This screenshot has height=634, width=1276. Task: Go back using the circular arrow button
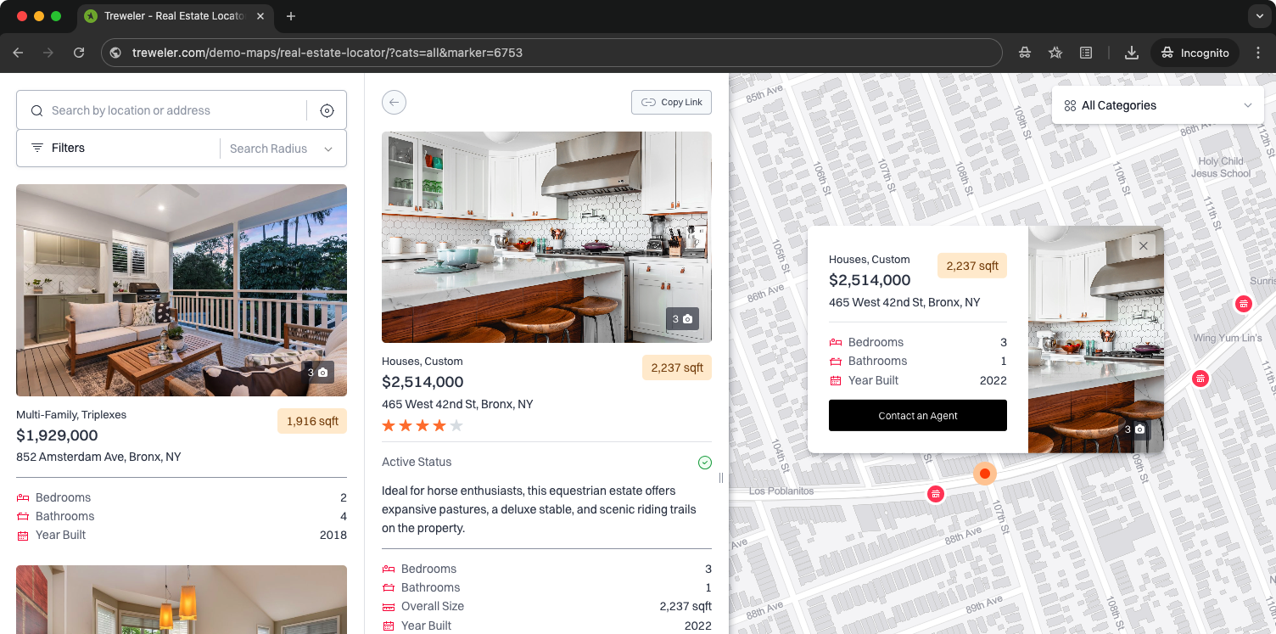[394, 102]
